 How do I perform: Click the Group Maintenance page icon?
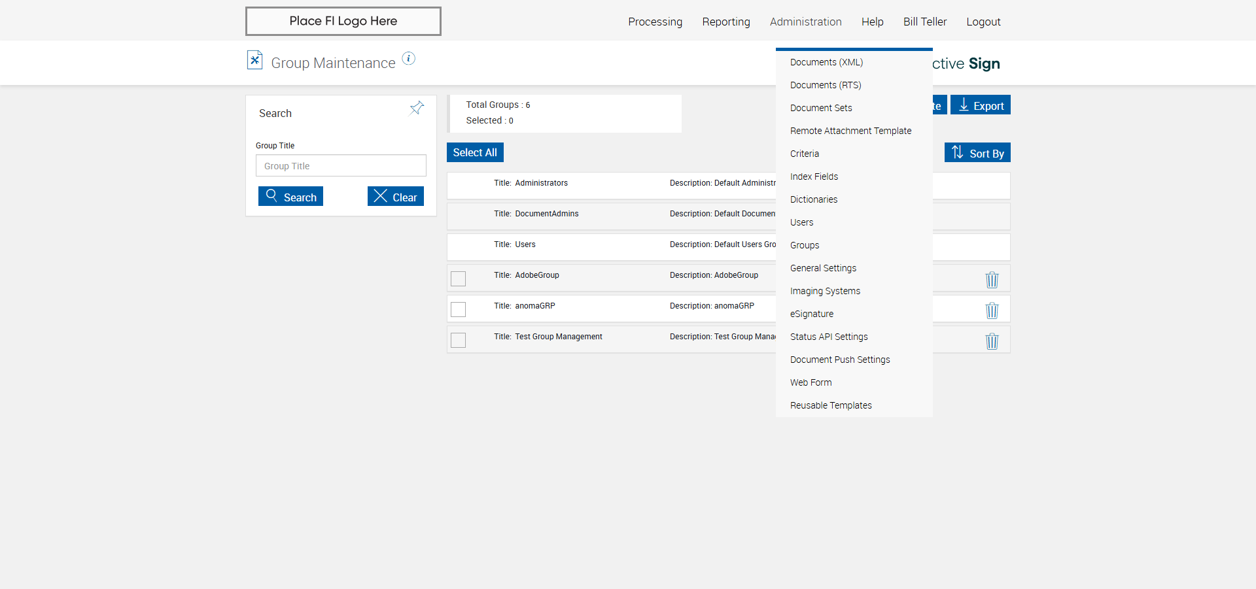pos(254,60)
